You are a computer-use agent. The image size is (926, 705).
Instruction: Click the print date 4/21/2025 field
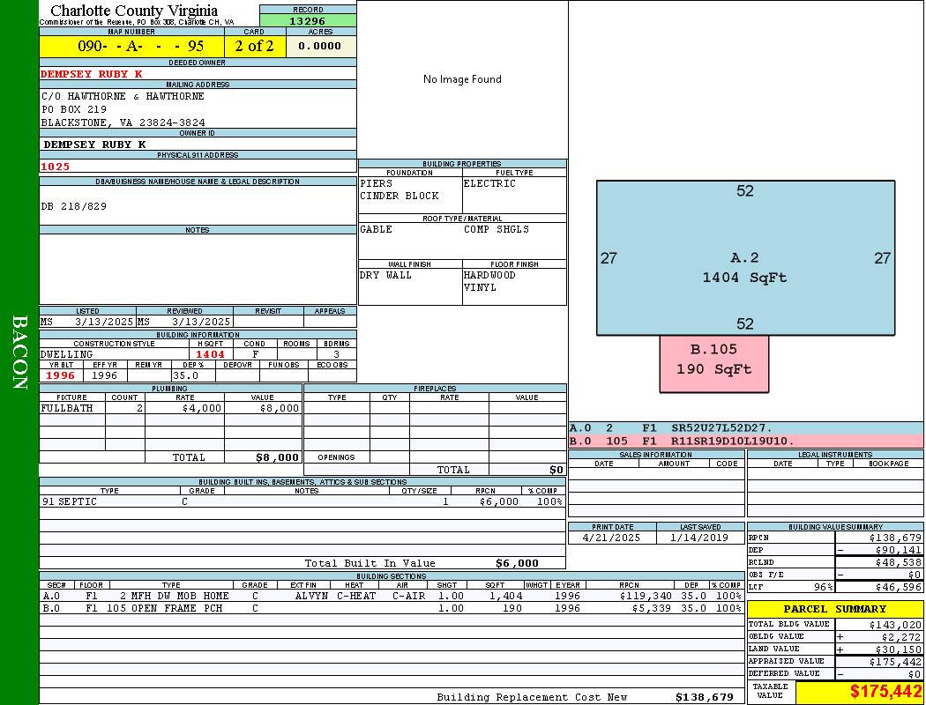[x=612, y=537]
